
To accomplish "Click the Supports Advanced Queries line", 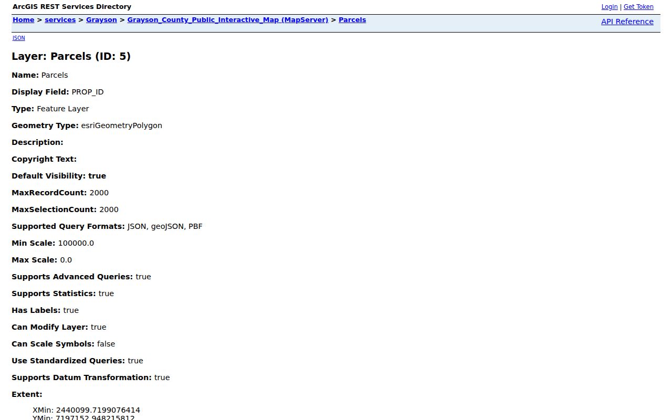I will [x=81, y=277].
